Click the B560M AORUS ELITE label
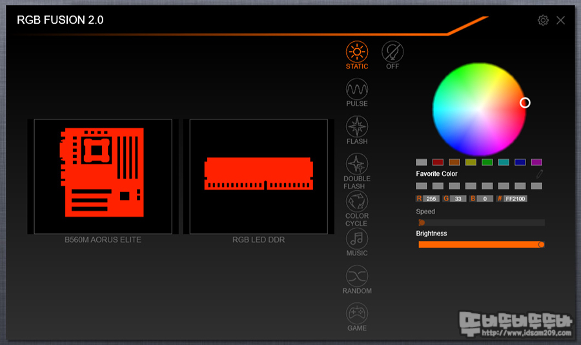This screenshot has height=345, width=581. tap(103, 239)
